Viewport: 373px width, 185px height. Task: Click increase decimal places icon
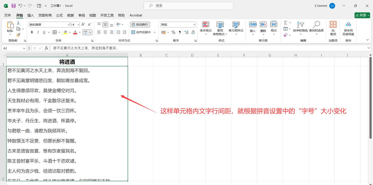pyautogui.click(x=186, y=32)
